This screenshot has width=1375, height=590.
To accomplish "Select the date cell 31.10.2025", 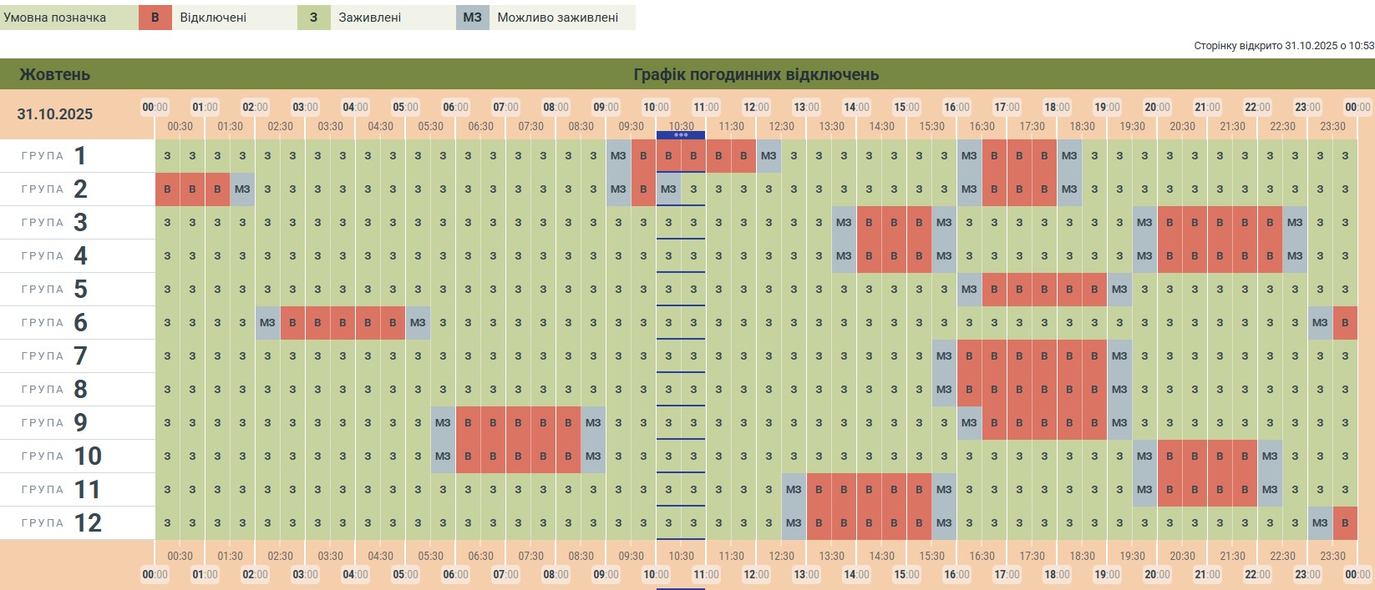I will click(x=55, y=114).
